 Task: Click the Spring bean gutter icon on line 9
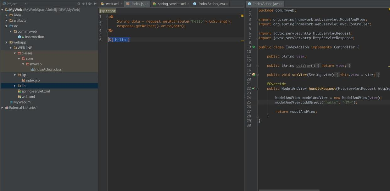tap(254, 47)
